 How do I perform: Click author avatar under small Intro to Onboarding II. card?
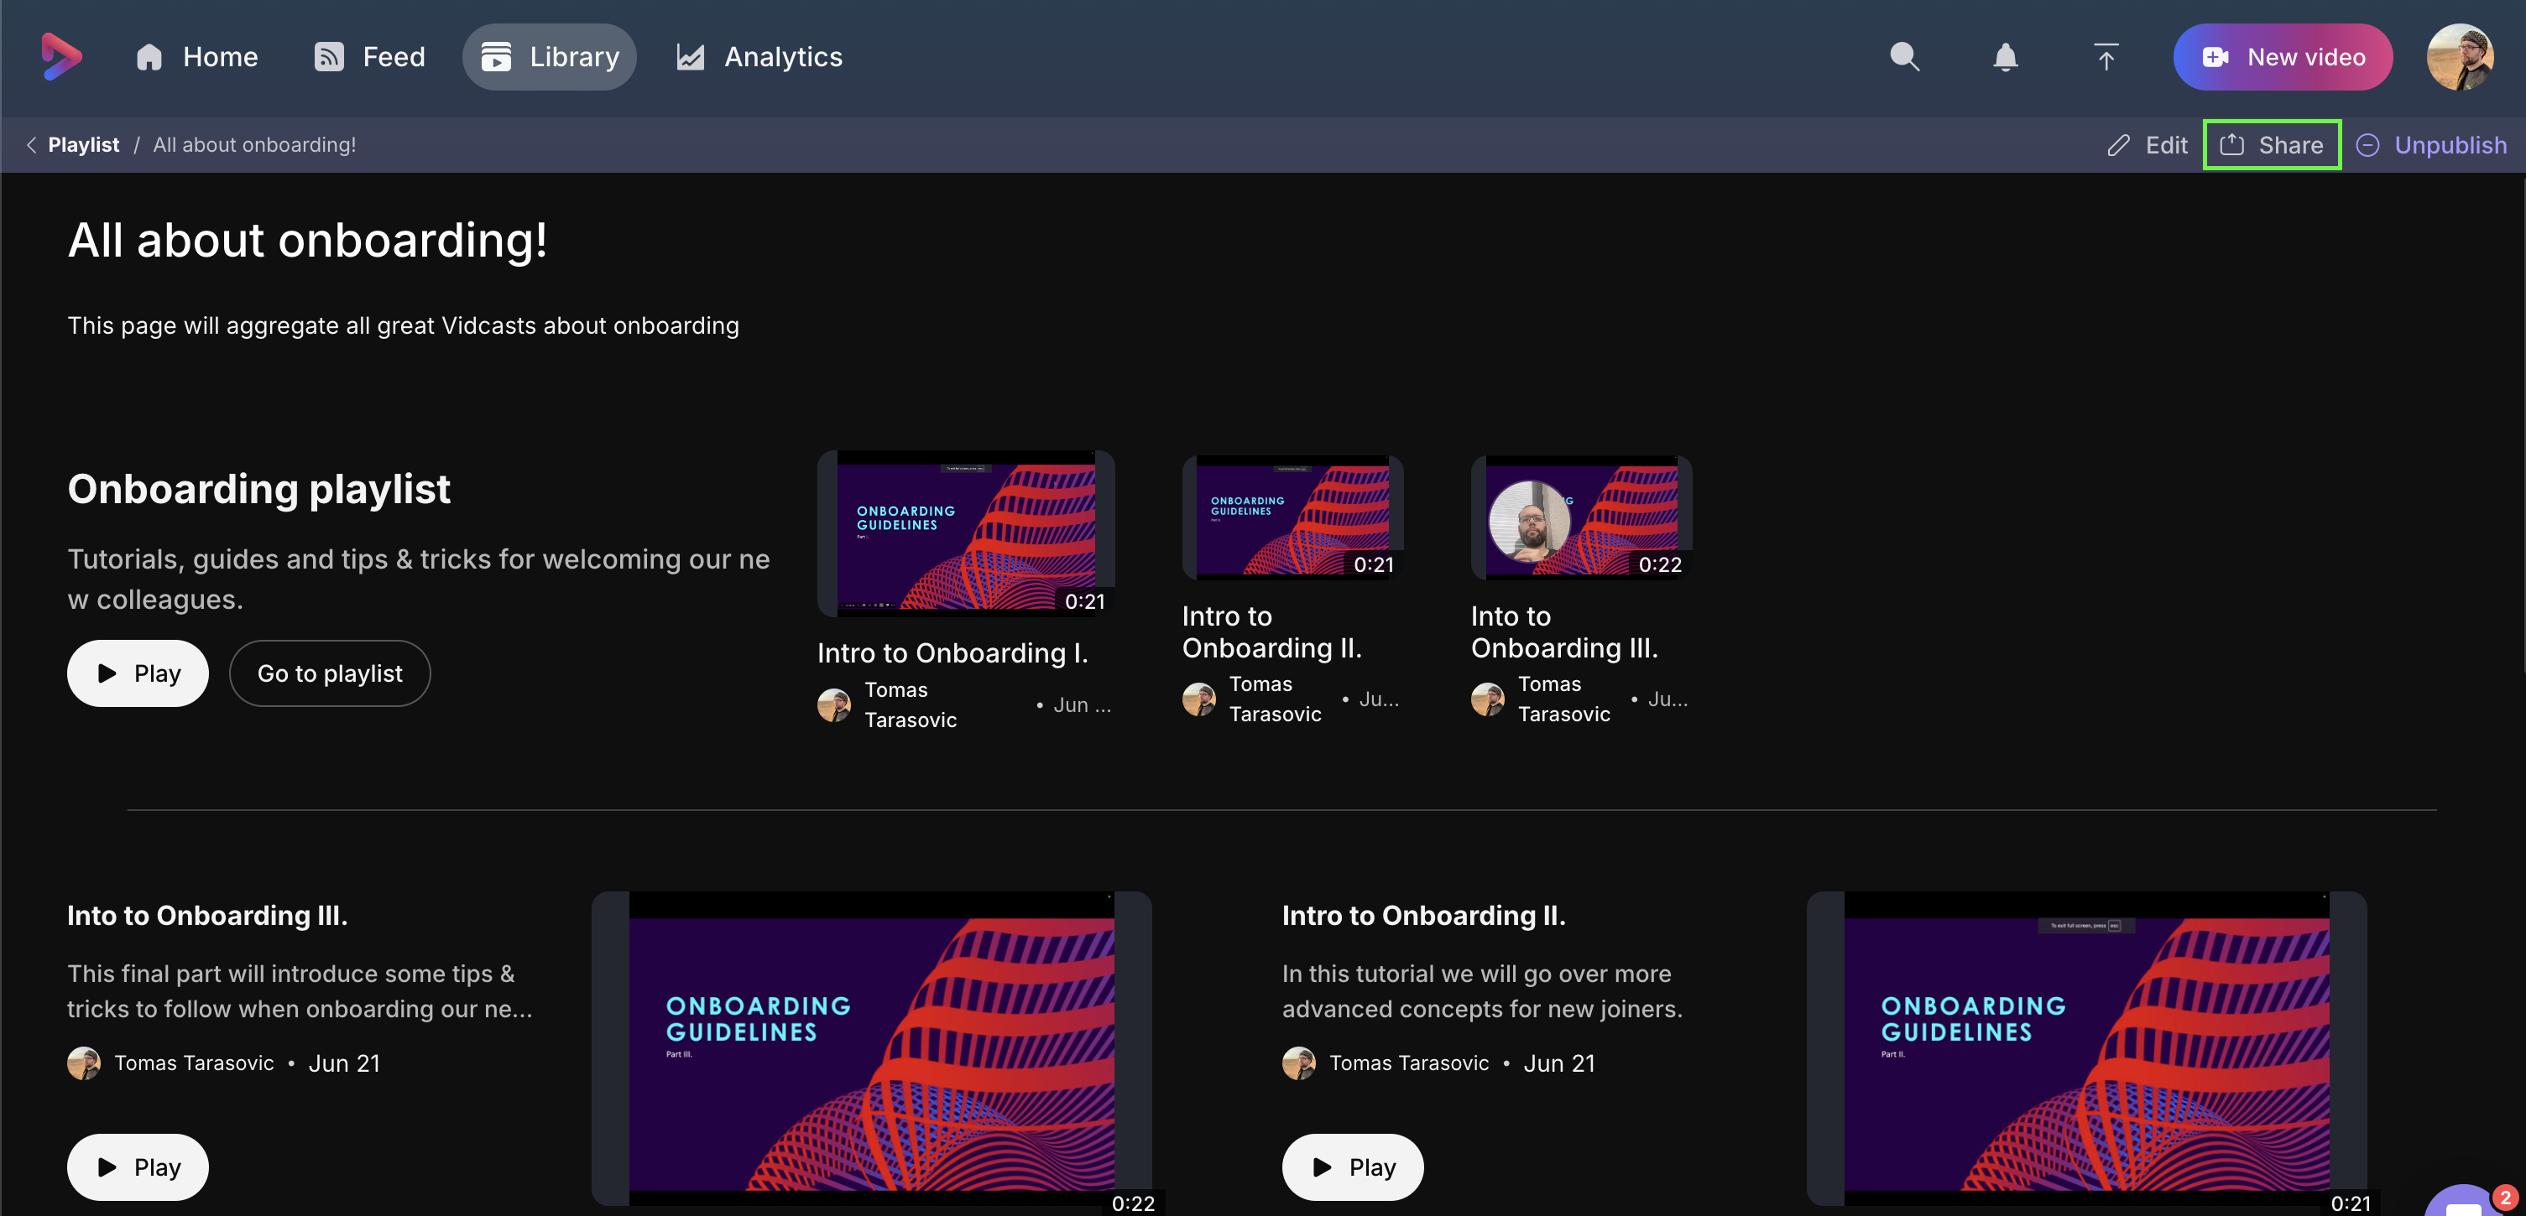click(x=1198, y=699)
